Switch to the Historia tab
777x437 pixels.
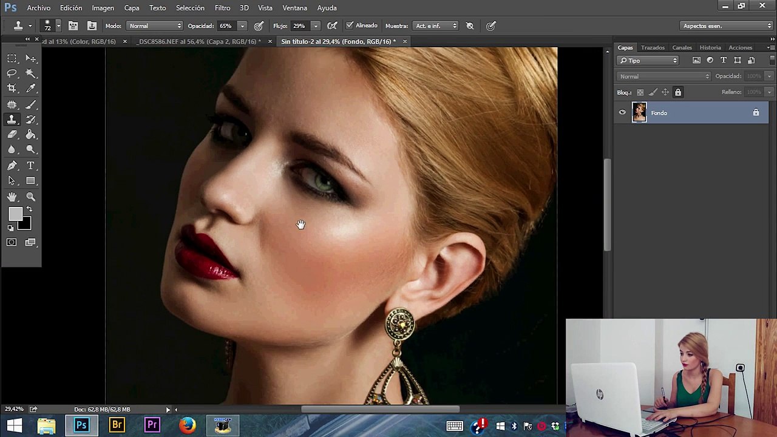(710, 47)
